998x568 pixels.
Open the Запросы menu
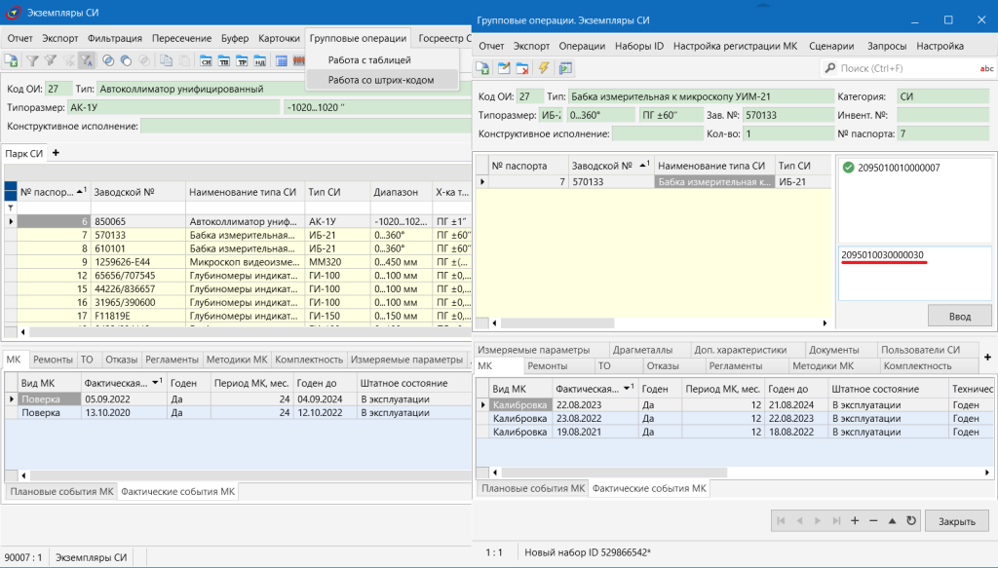[887, 46]
